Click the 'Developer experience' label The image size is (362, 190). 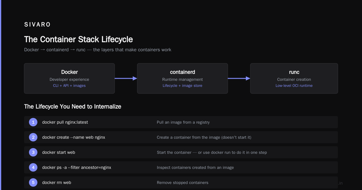pos(69,80)
